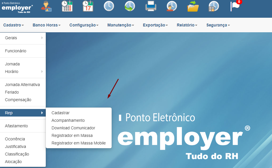Viewport: 272px width, 168px height.
Task: Click the red notification count badge
Action: pyautogui.click(x=239, y=2)
